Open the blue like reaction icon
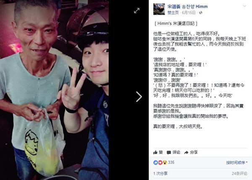252x180 pixels. pos(155,162)
